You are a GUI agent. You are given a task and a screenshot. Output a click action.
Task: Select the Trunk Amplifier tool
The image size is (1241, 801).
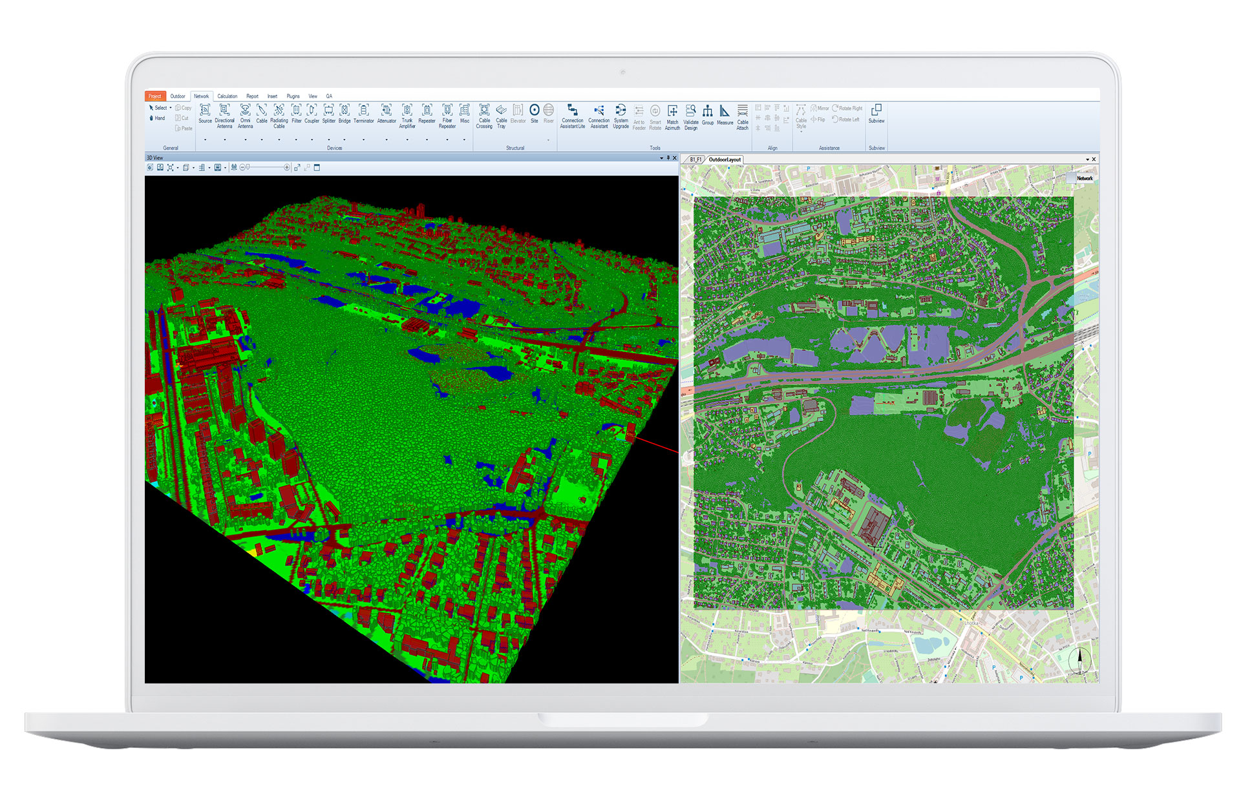(x=407, y=116)
